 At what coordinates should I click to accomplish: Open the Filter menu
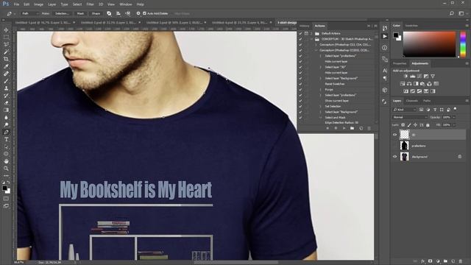tap(90, 4)
